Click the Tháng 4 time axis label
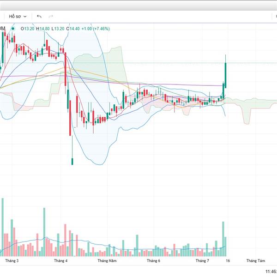The height and width of the screenshot is (277, 277). click(x=60, y=260)
